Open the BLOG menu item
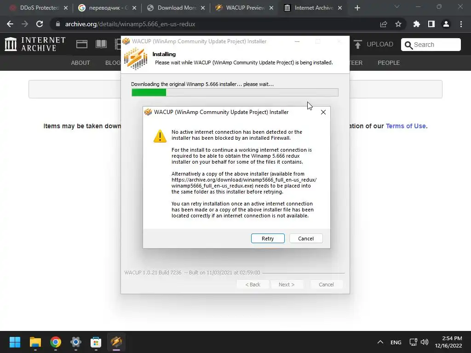Screen dimensions: 471x353 pos(113,63)
